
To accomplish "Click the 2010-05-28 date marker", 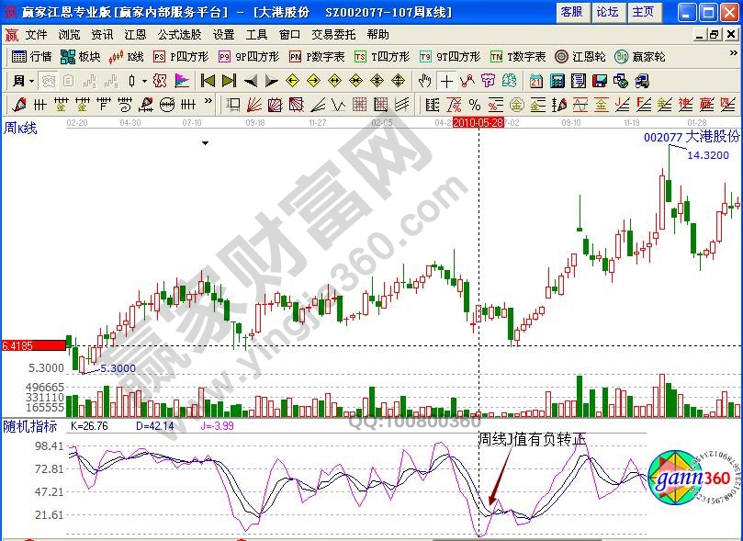I will tap(478, 122).
